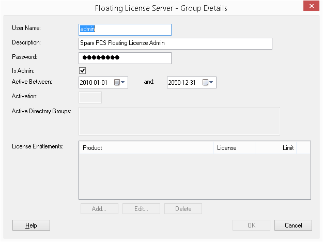The height and width of the screenshot is (242, 323).
Task: Sort by the License column header
Action: (234, 148)
